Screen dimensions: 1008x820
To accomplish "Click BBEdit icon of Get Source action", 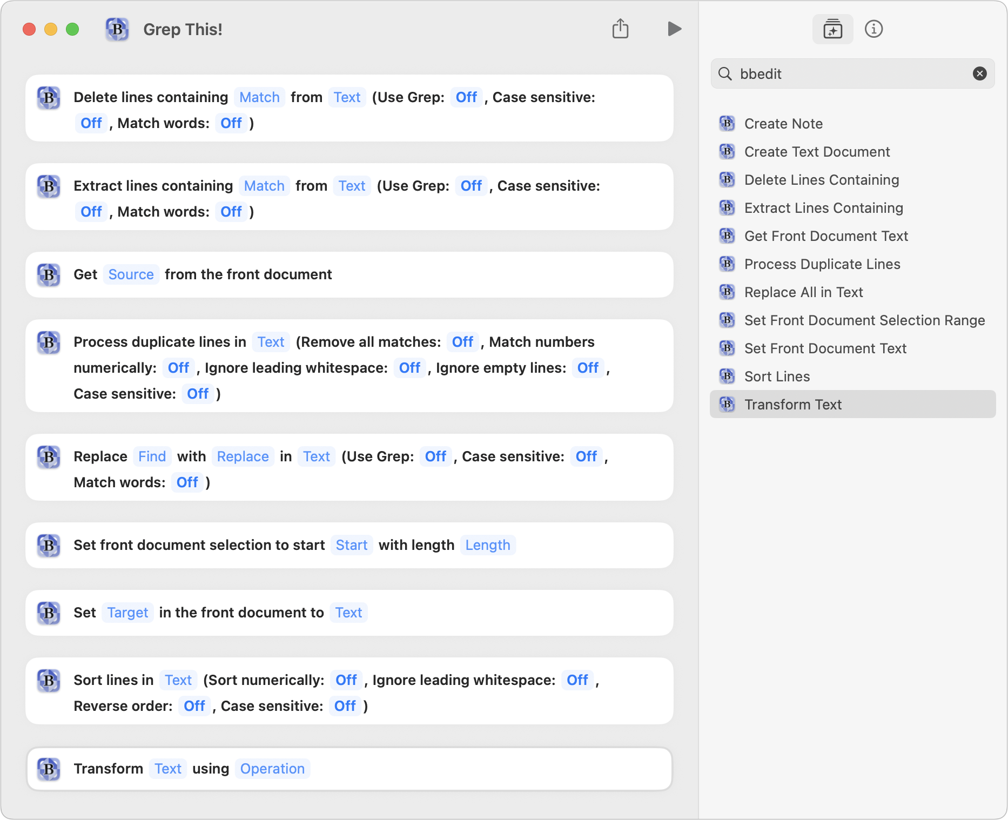I will [49, 275].
